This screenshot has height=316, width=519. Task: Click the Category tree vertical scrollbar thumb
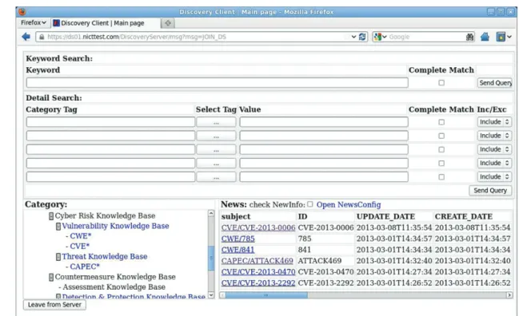point(211,259)
